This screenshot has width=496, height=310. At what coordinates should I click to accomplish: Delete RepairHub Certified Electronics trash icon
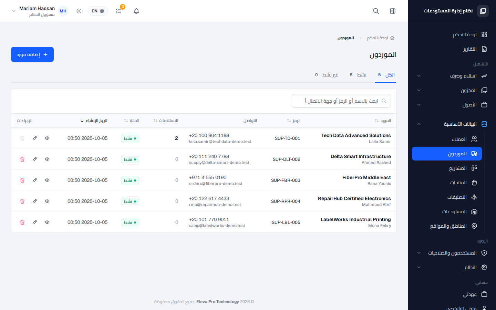click(x=22, y=201)
